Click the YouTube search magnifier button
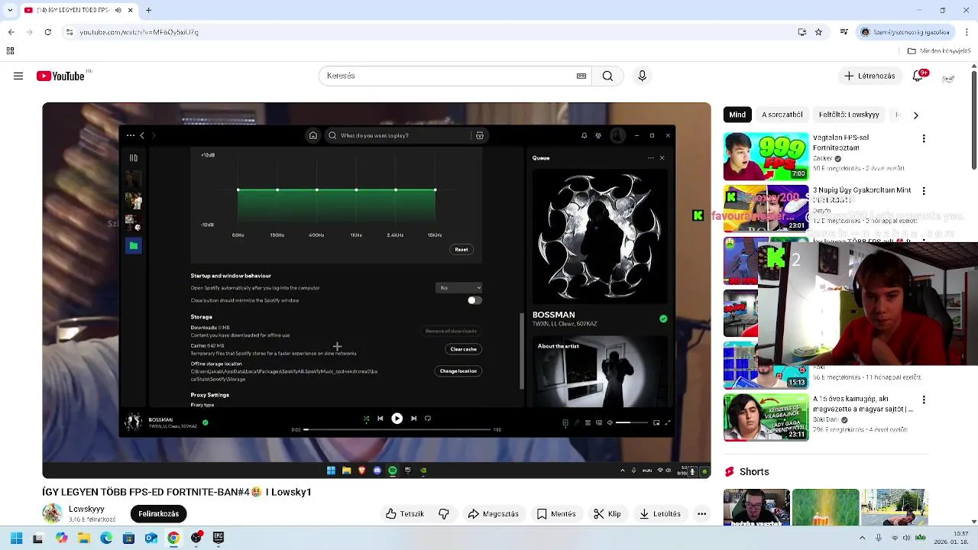Screen dimensions: 978x550 (607, 76)
